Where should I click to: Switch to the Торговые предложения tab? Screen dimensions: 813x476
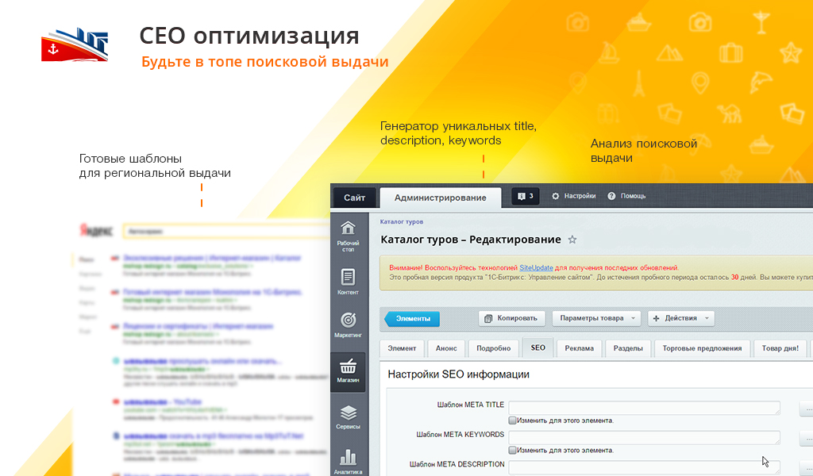point(702,348)
